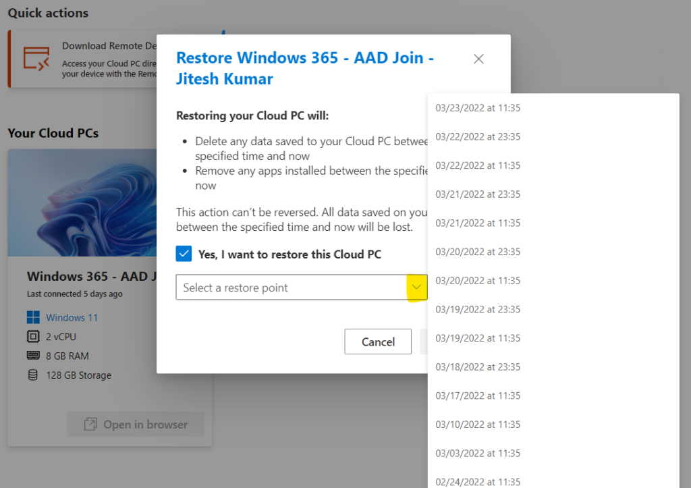
Task: Click the '8 GB RAM' text
Action: 67,356
